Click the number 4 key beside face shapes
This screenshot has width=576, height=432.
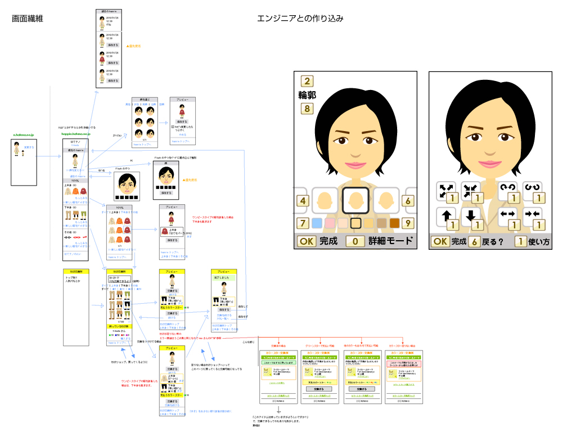pyautogui.click(x=303, y=201)
